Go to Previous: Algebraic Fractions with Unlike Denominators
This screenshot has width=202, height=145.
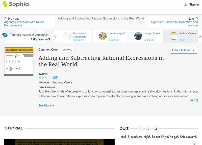(29, 22)
